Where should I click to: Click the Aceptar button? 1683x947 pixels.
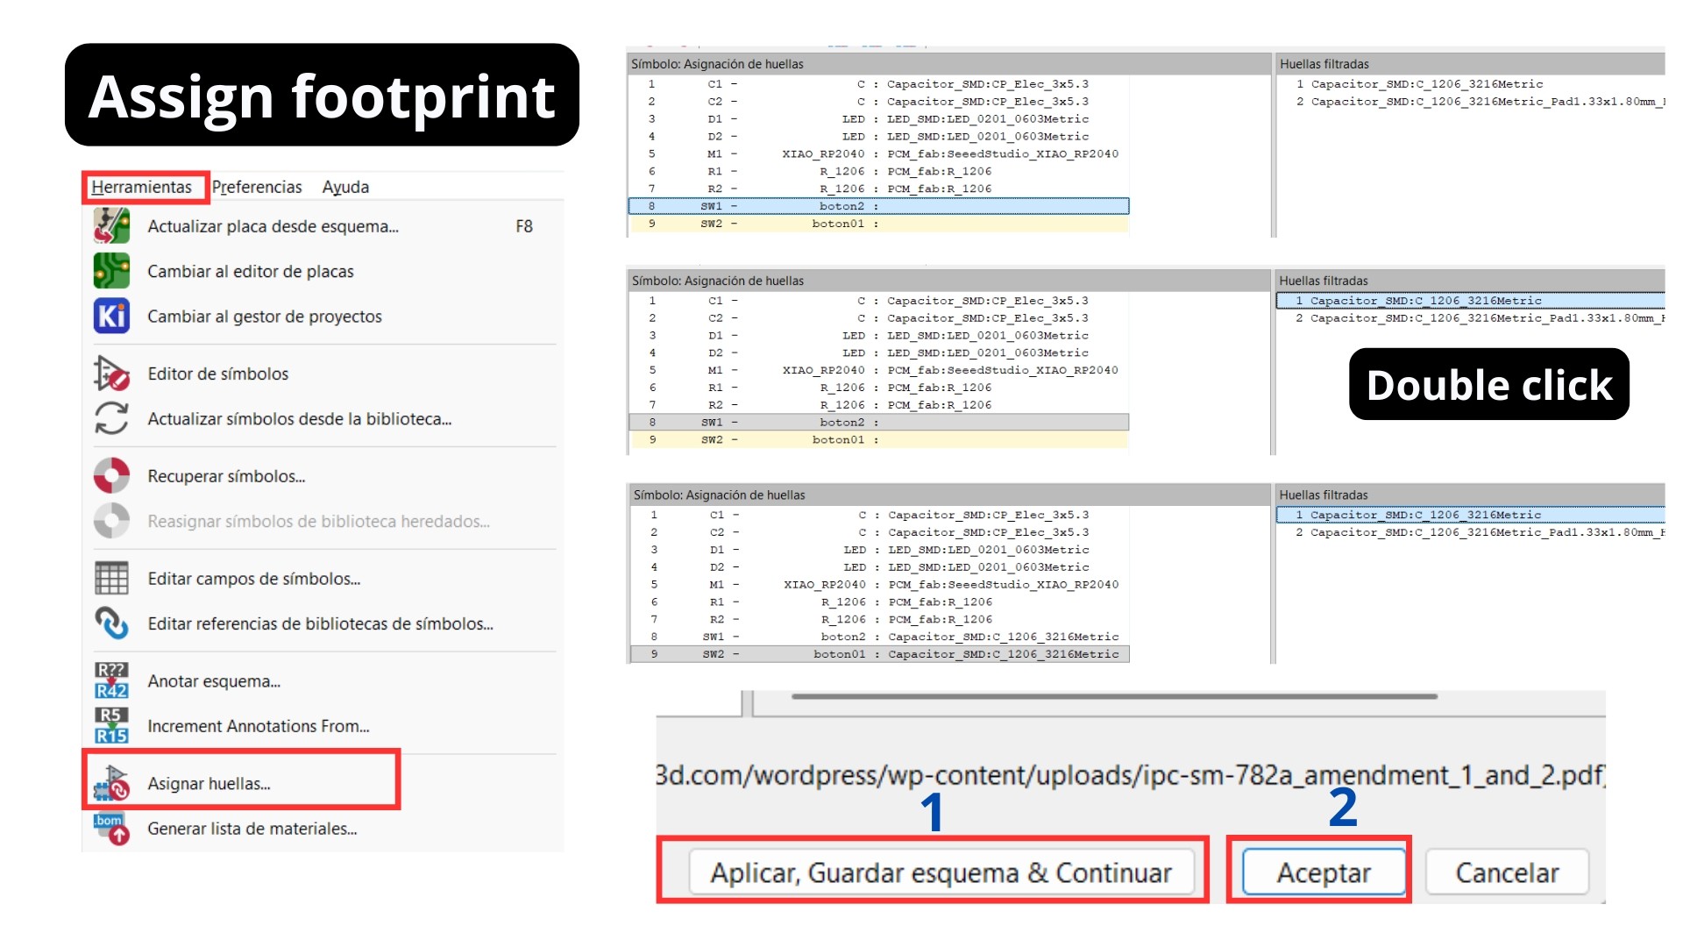(x=1323, y=872)
